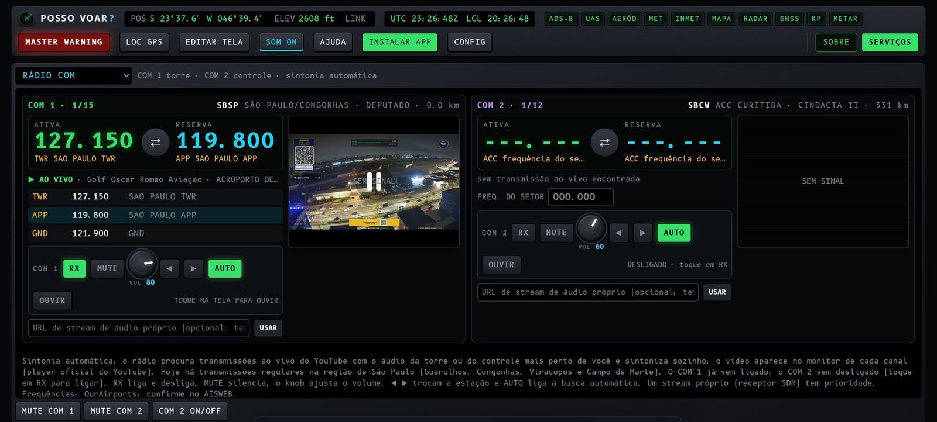Image resolution: width=937 pixels, height=422 pixels.
Task: Select the GND 121.900 frequency row
Action: (155, 233)
